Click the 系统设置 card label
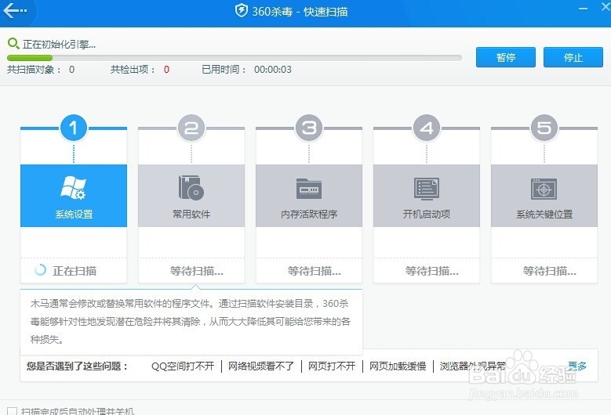 (x=74, y=214)
